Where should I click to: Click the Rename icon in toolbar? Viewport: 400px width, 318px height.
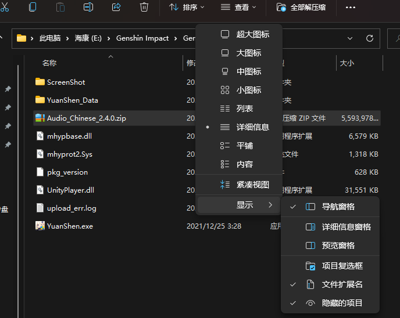[x=88, y=7]
